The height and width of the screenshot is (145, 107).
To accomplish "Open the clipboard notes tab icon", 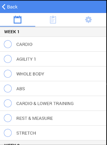I will click(x=53, y=20).
